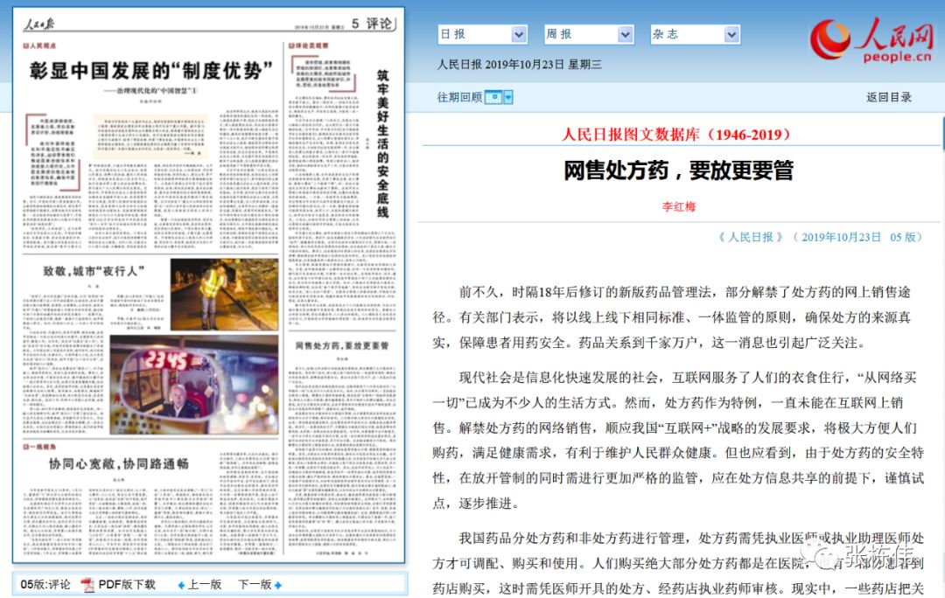Click 评论员观察 section tag on page image

pyautogui.click(x=309, y=45)
